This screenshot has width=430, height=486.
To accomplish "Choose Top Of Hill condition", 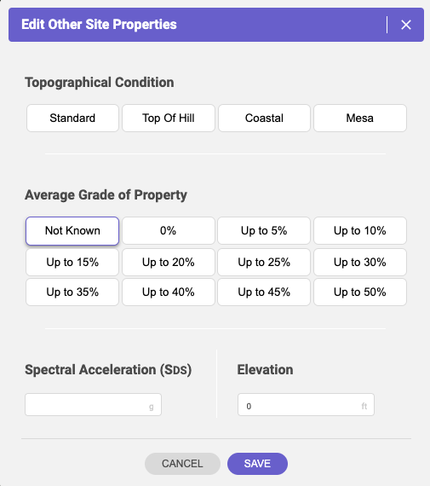I will pos(169,119).
